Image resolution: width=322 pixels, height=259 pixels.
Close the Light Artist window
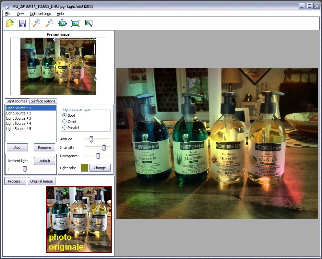coord(316,6)
